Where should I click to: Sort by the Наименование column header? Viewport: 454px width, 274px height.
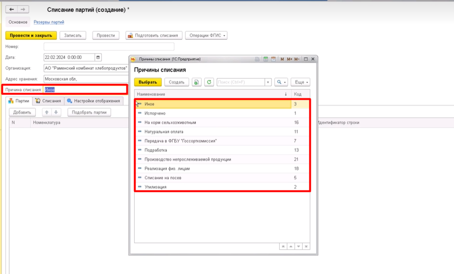[212, 94]
